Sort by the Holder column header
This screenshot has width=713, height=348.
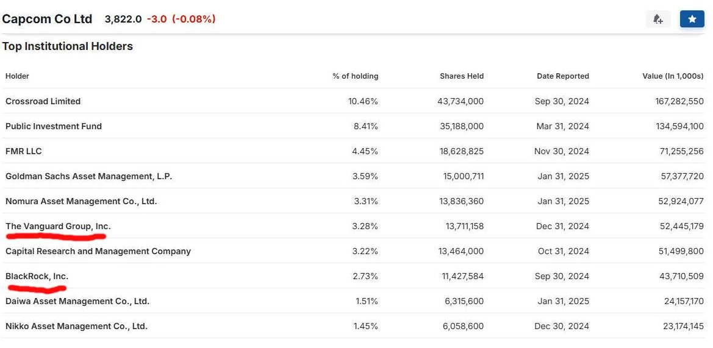click(x=17, y=76)
